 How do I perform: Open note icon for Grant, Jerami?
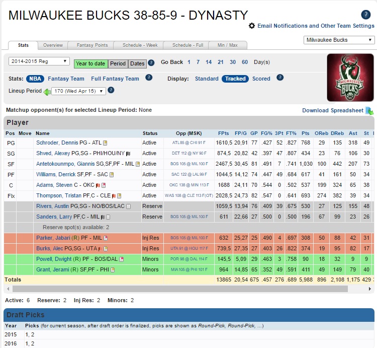[112, 270]
